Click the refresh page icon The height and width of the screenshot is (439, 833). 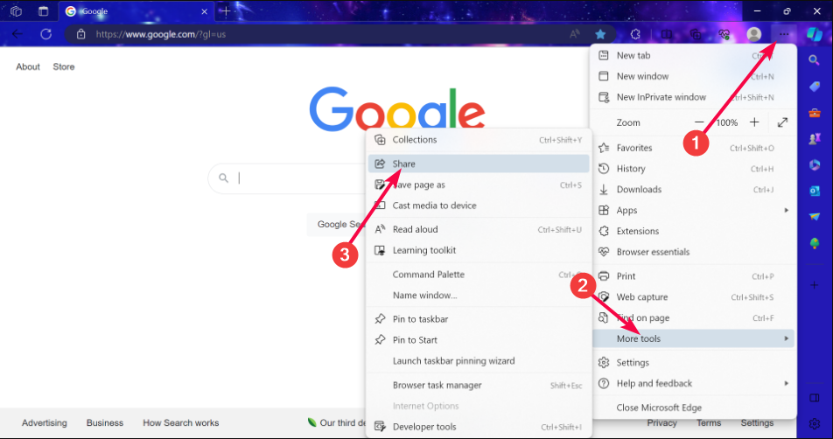(x=46, y=34)
